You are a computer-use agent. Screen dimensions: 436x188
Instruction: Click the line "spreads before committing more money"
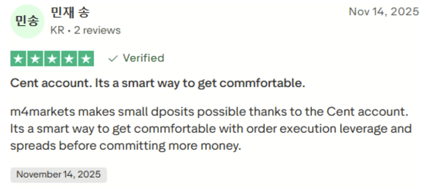click(126, 146)
